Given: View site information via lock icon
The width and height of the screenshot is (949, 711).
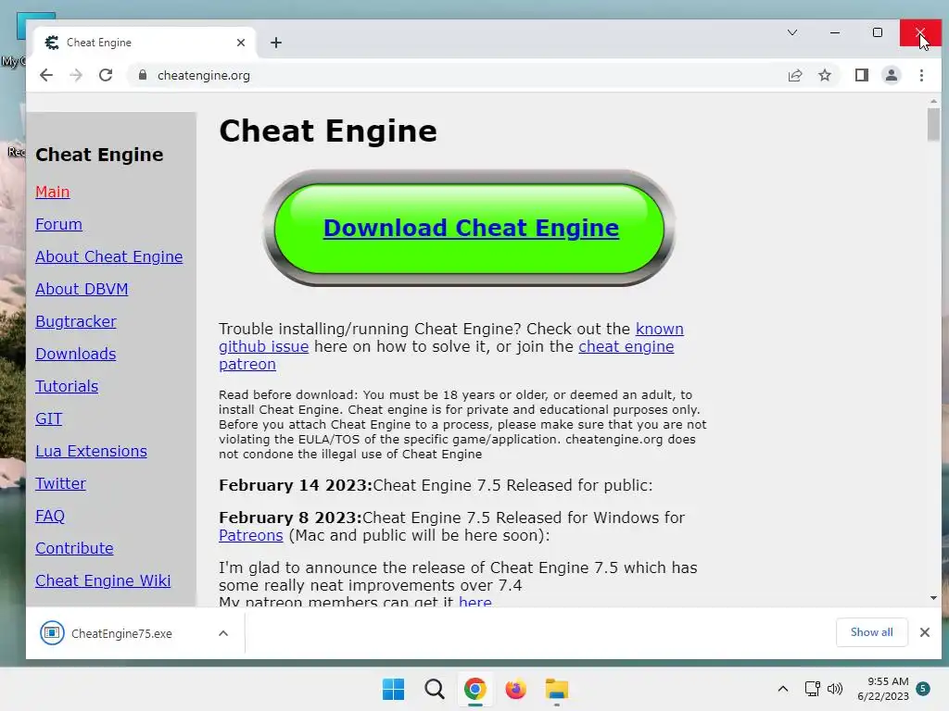Looking at the screenshot, I should [143, 75].
